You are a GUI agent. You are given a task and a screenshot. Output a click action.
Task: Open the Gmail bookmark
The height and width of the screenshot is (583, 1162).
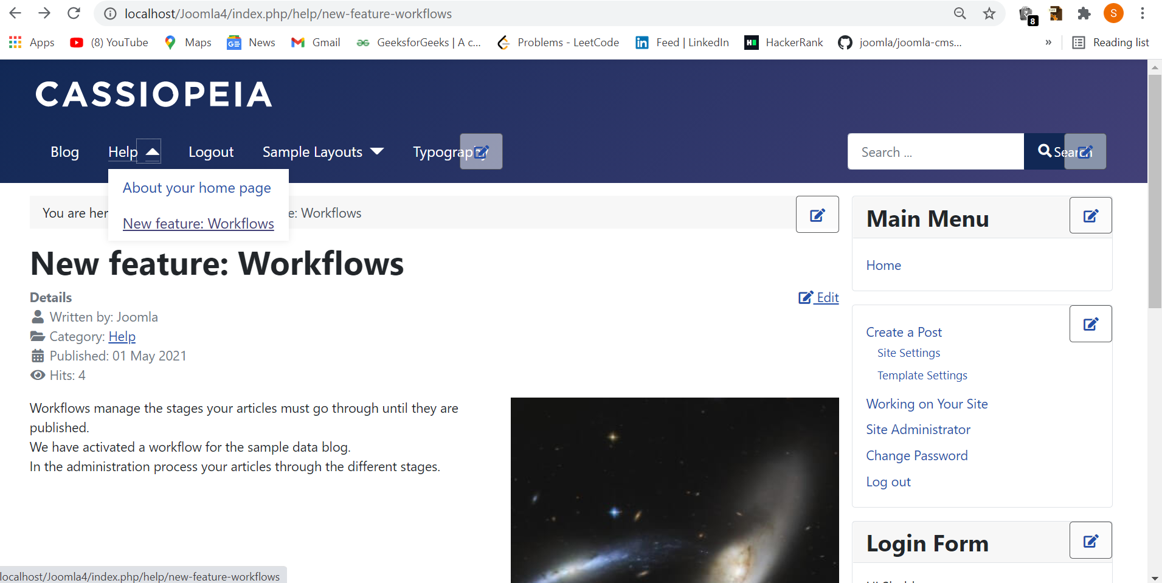316,43
